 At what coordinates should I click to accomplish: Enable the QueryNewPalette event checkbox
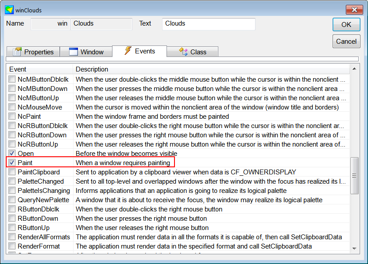(x=12, y=200)
